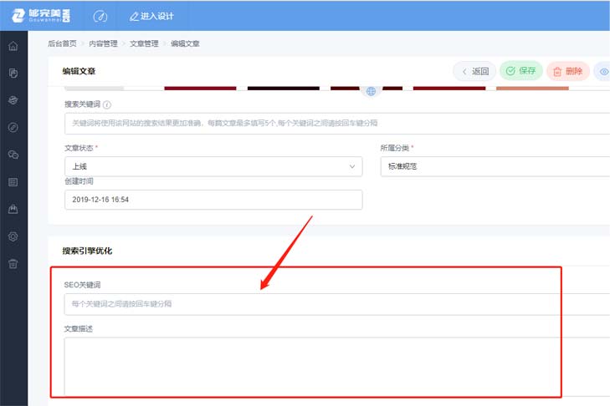
Task: Click the dashboard gauge icon in top bar
Action: 100,16
